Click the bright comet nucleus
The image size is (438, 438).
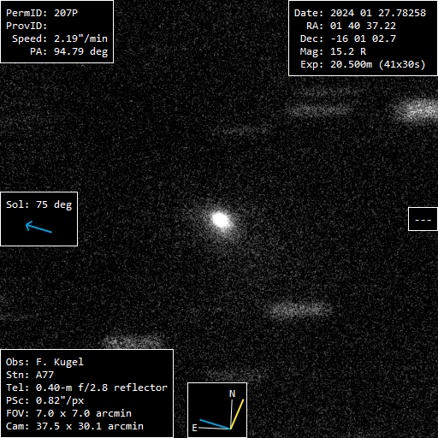point(221,220)
